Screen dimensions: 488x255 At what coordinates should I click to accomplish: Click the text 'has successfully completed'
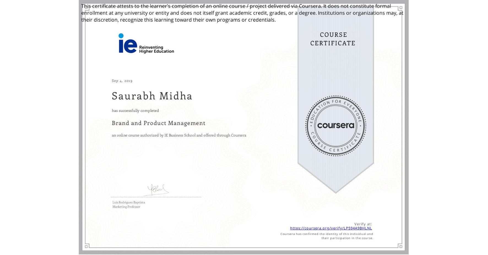tap(135, 110)
